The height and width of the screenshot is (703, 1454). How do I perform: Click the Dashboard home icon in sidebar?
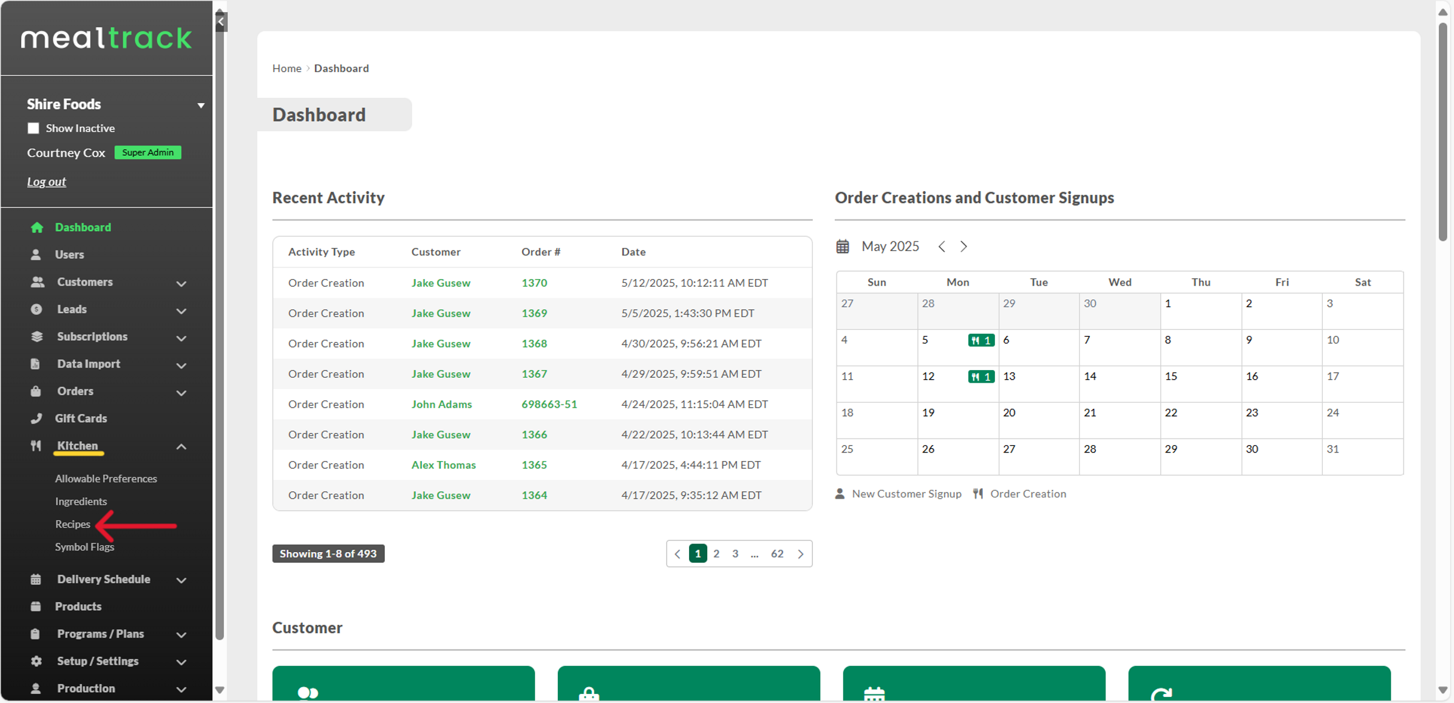[x=36, y=227]
